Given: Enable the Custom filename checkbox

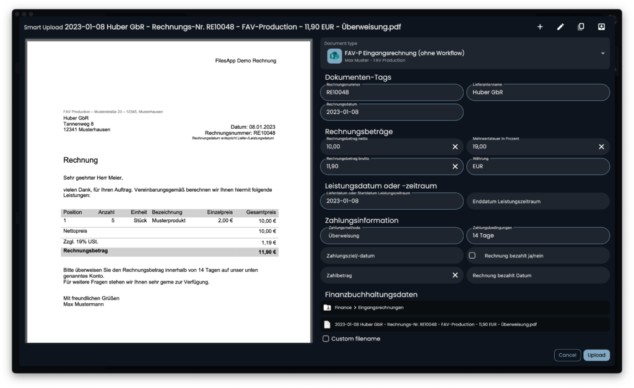Looking at the screenshot, I should pyautogui.click(x=326, y=338).
